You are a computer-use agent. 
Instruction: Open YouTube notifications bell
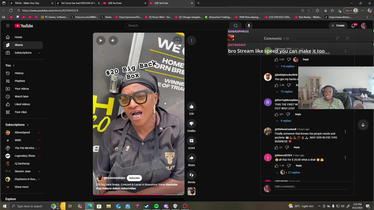[353, 26]
